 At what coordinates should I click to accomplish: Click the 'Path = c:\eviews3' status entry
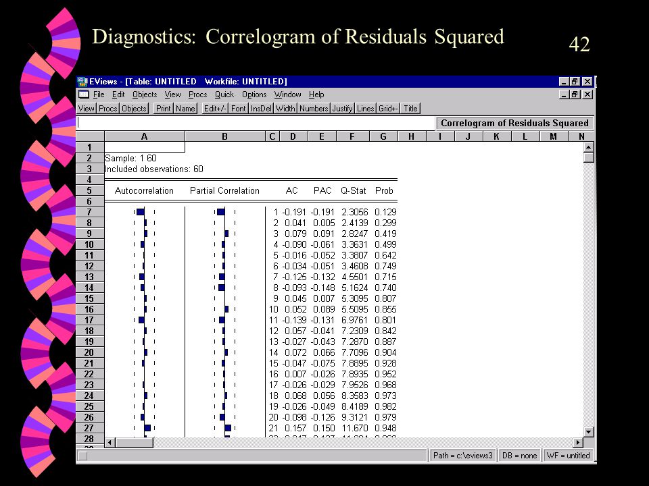pyautogui.click(x=462, y=456)
